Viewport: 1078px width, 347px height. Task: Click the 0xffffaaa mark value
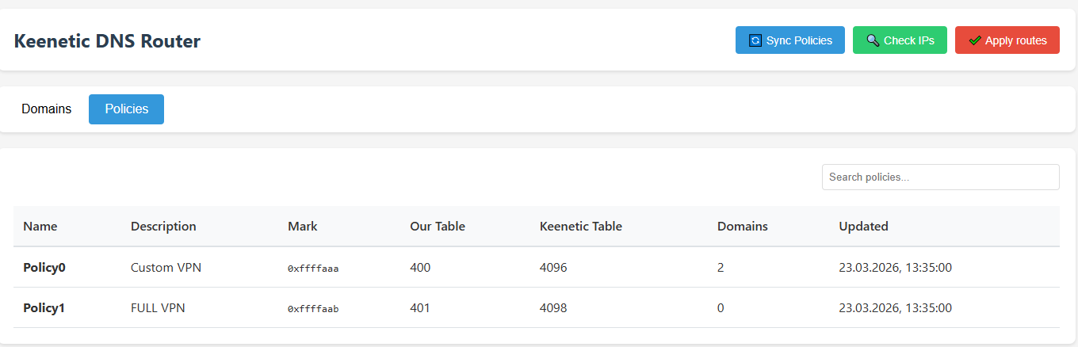[313, 269]
